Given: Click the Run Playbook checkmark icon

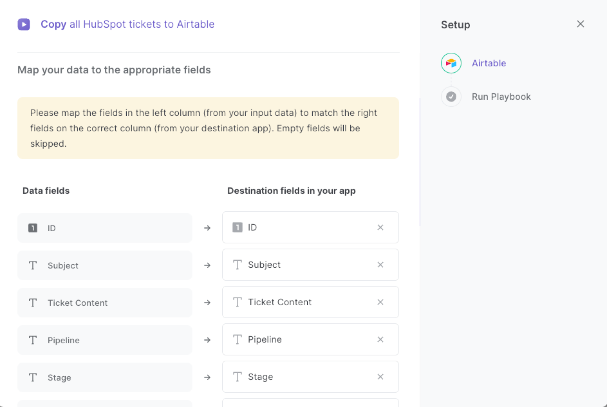Looking at the screenshot, I should 451,96.
